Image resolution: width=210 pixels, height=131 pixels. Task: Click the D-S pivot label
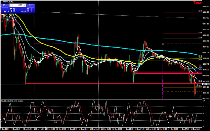click(x=200, y=81)
